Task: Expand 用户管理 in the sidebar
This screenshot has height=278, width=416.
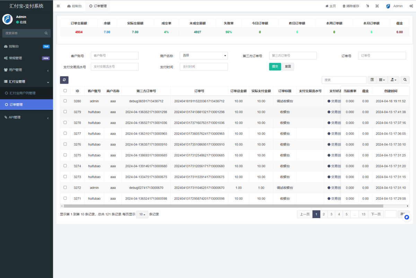Action: [x=26, y=70]
